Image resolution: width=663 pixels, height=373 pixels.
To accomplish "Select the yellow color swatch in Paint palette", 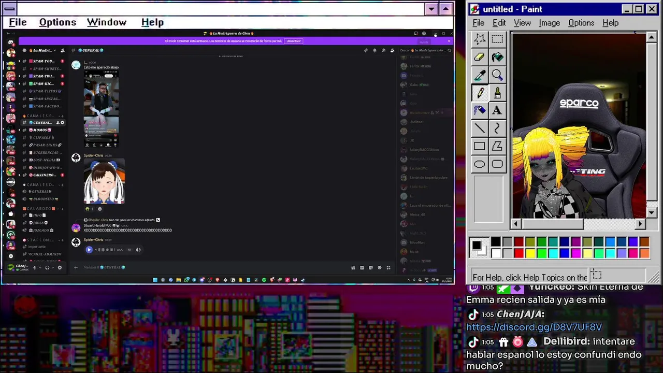I will coord(530,253).
